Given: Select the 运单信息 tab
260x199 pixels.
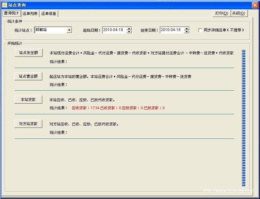Looking at the screenshot, I should (x=49, y=14).
